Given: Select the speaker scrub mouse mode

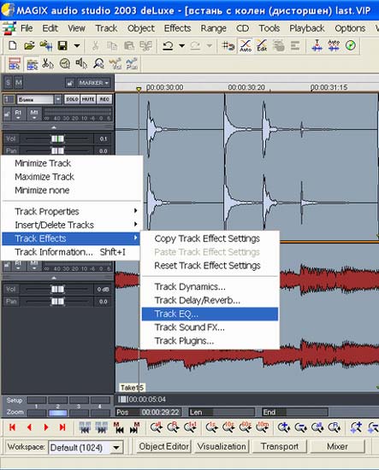Looking at the screenshot, I should (x=81, y=63).
